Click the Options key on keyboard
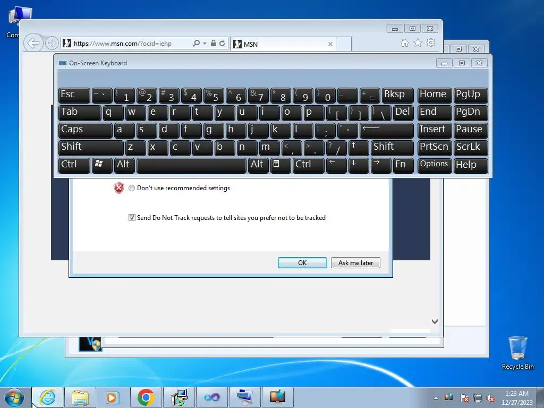This screenshot has height=408, width=544. click(435, 165)
